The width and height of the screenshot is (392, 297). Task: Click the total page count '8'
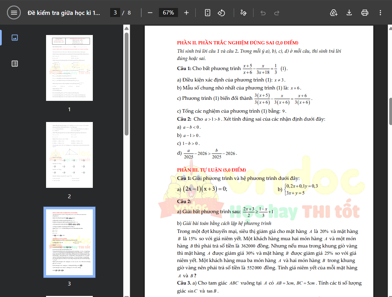tap(129, 13)
